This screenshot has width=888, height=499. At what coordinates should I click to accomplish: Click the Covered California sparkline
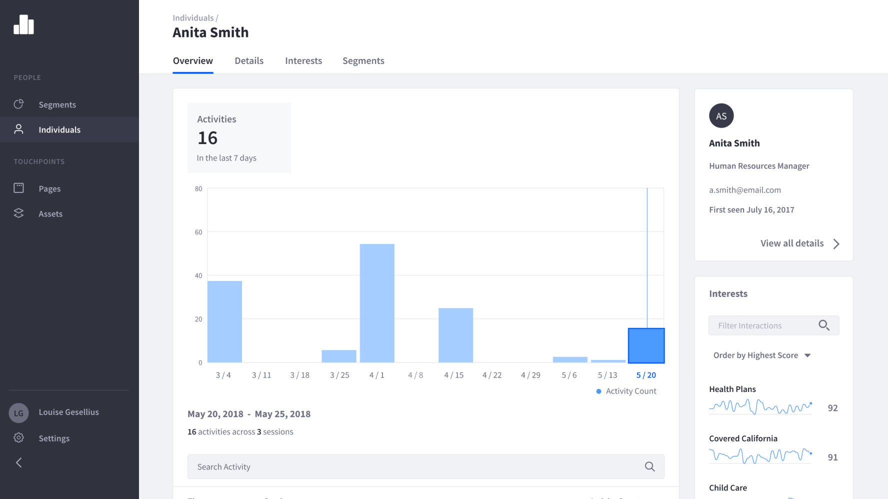click(760, 455)
